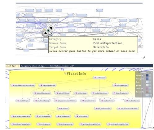Viewport: 154px width, 130px height.
Task: Click the Externals color swatch in Legend
Action: [x=147, y=92]
